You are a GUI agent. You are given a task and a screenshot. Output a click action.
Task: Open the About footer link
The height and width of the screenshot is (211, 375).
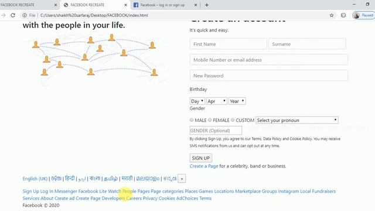click(x=47, y=198)
